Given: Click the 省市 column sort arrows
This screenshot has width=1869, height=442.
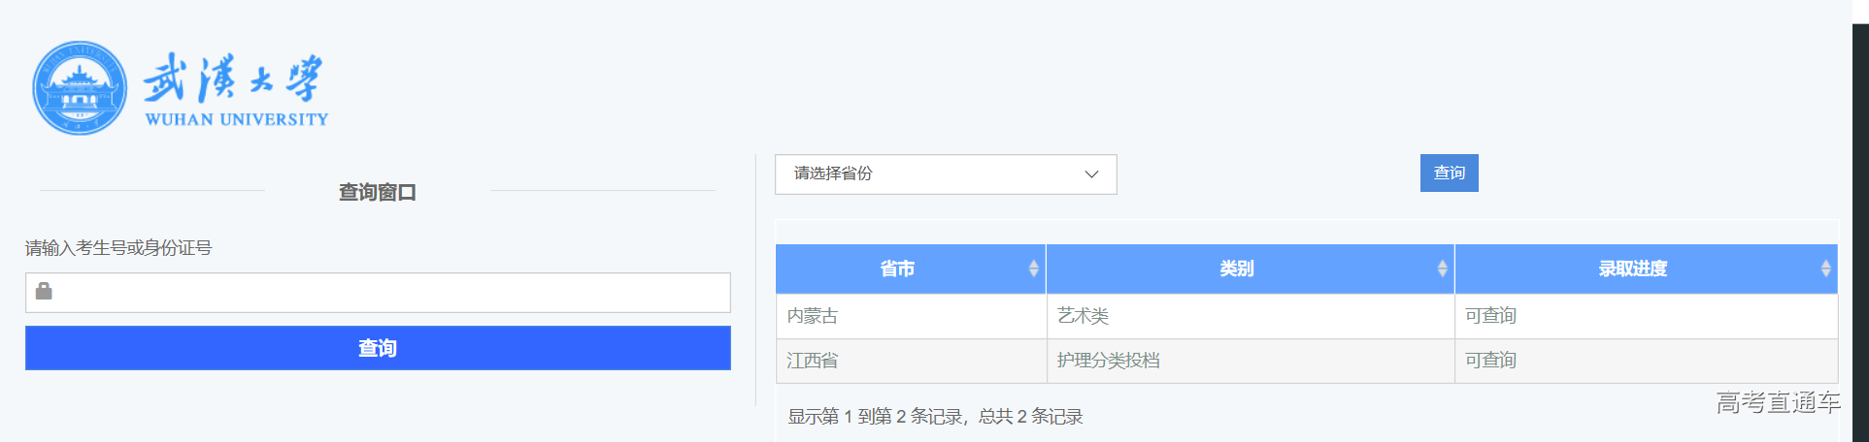Looking at the screenshot, I should [x=1034, y=268].
